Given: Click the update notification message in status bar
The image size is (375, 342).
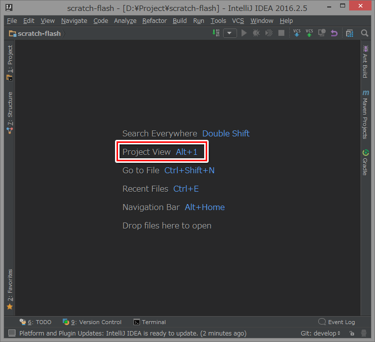Looking at the screenshot, I should pos(133,334).
